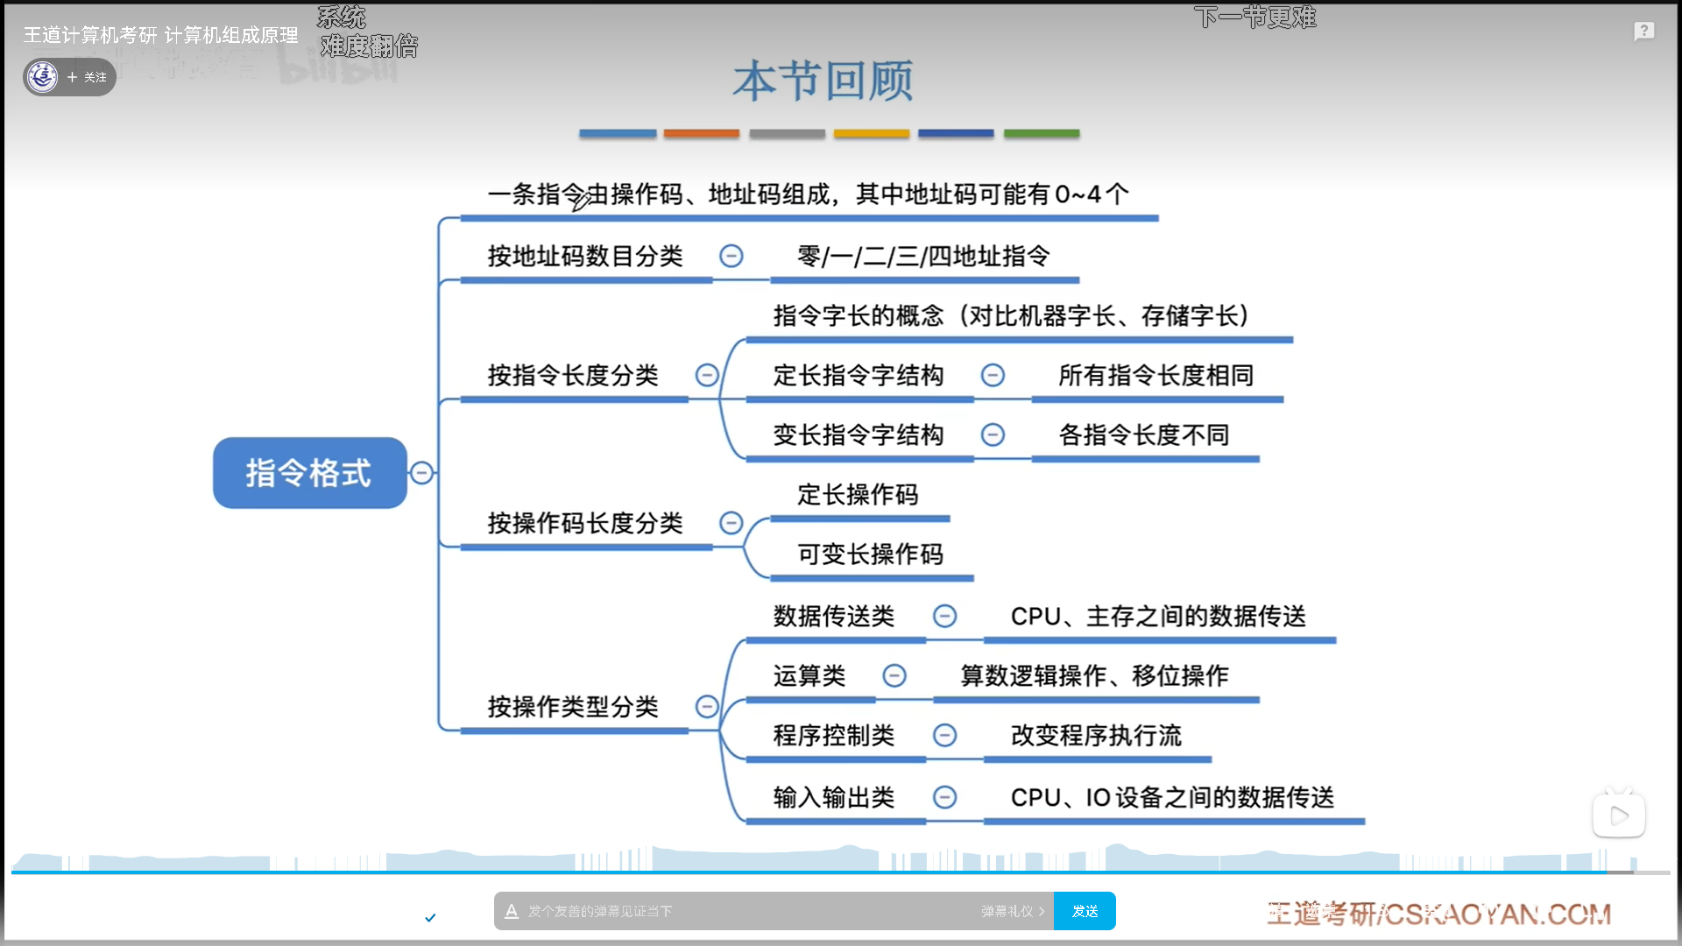Collapse the 程序控制类 node
The height and width of the screenshot is (946, 1682).
pos(944,735)
